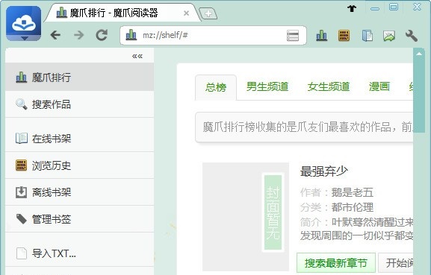Open address bar list icon
Image resolution: width=431 pixels, height=275 pixels.
coord(293,36)
